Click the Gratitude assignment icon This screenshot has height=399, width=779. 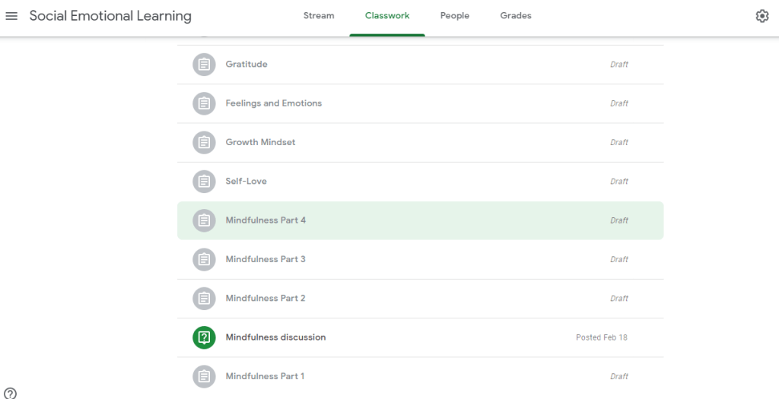203,65
